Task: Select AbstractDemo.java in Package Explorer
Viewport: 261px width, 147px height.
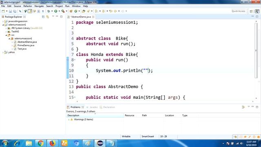Action: click(27, 42)
